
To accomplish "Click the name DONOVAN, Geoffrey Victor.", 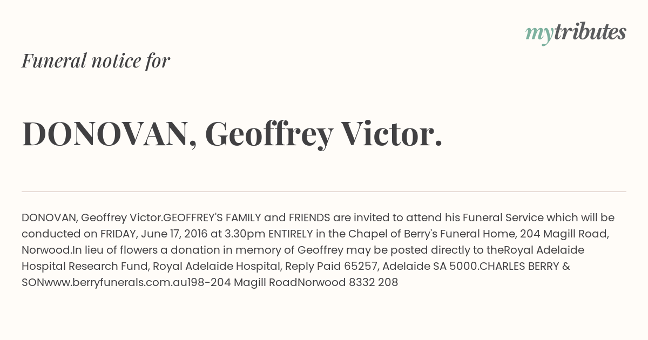I will pos(232,134).
